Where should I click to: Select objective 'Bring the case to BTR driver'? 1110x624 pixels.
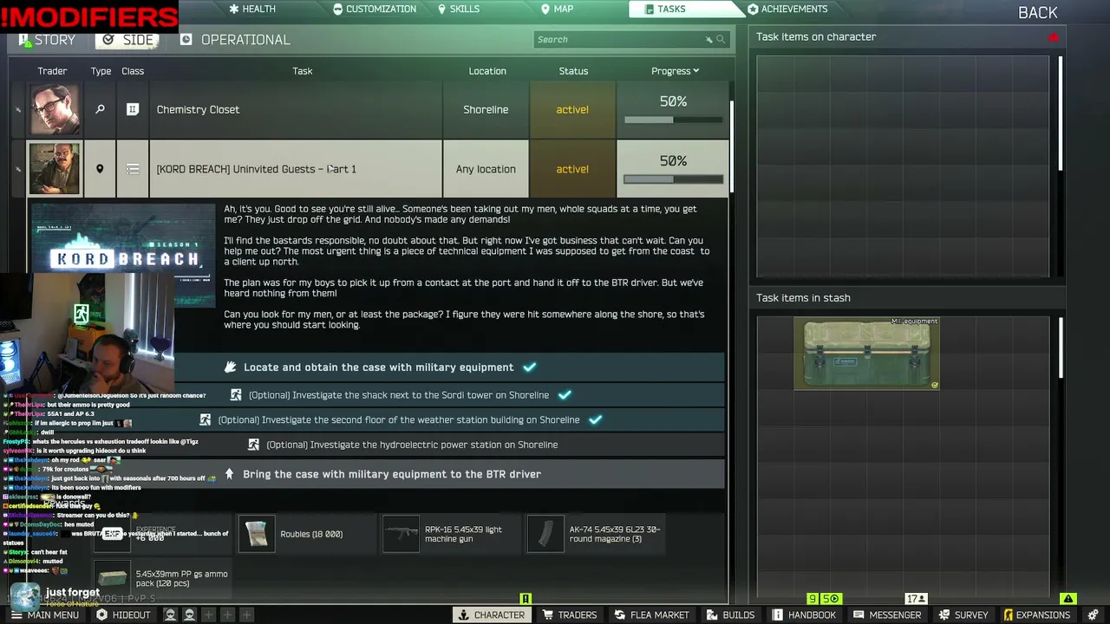pos(392,474)
